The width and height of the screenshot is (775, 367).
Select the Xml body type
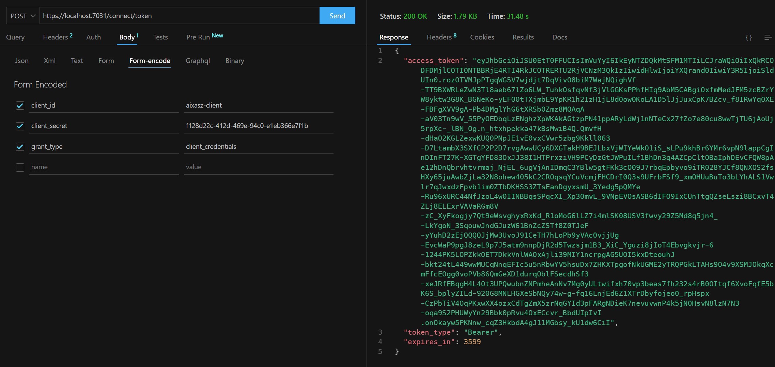point(50,61)
